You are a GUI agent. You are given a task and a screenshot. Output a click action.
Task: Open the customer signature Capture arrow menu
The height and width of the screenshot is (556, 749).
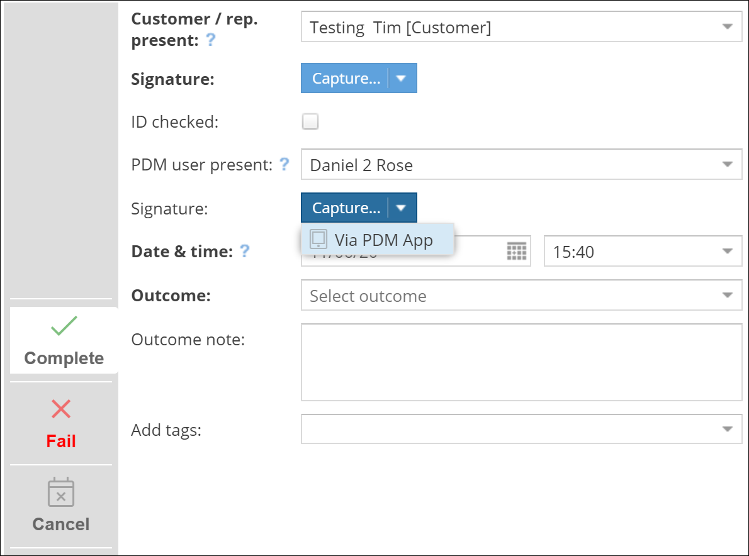tap(402, 79)
